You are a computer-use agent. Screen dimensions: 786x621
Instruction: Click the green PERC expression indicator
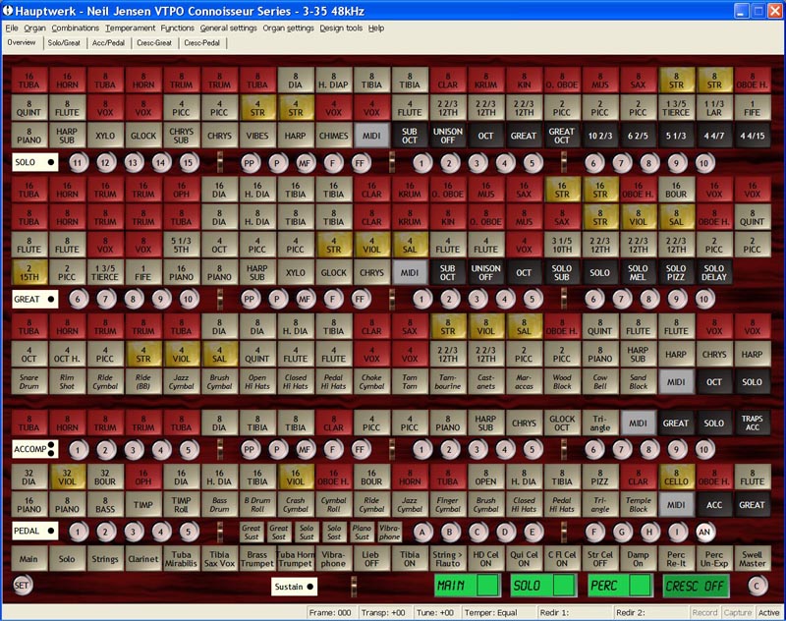620,586
